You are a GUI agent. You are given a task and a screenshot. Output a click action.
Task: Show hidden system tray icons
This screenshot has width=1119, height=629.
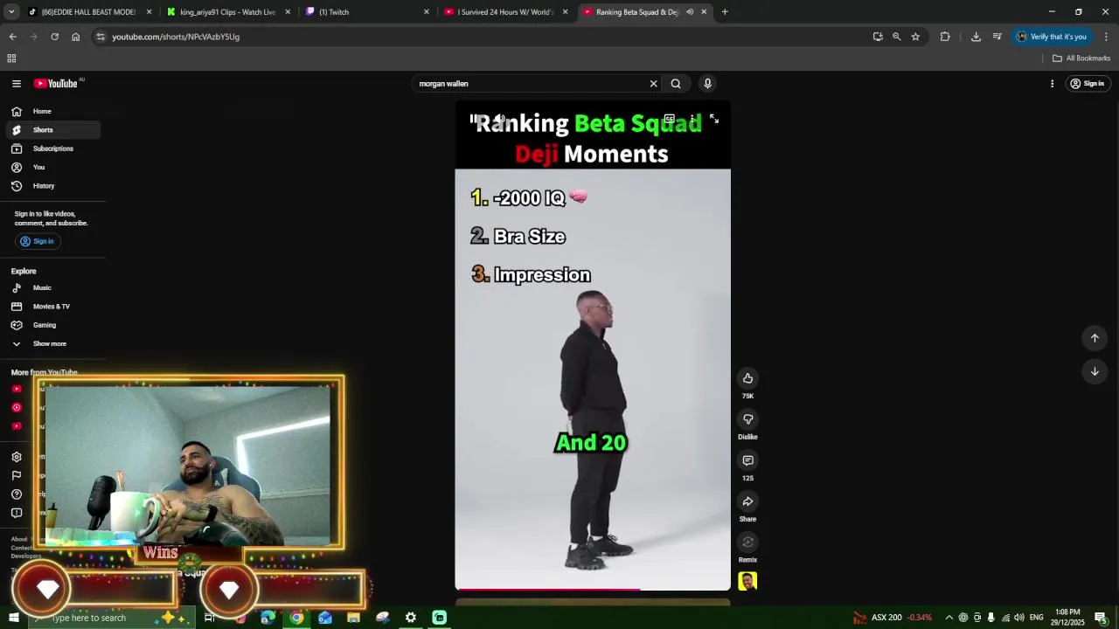[949, 618]
